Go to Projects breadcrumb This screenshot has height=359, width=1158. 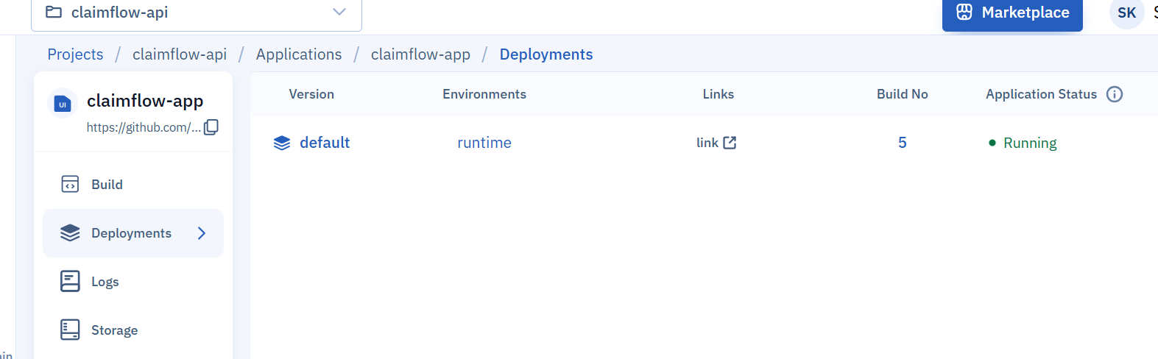coord(75,54)
